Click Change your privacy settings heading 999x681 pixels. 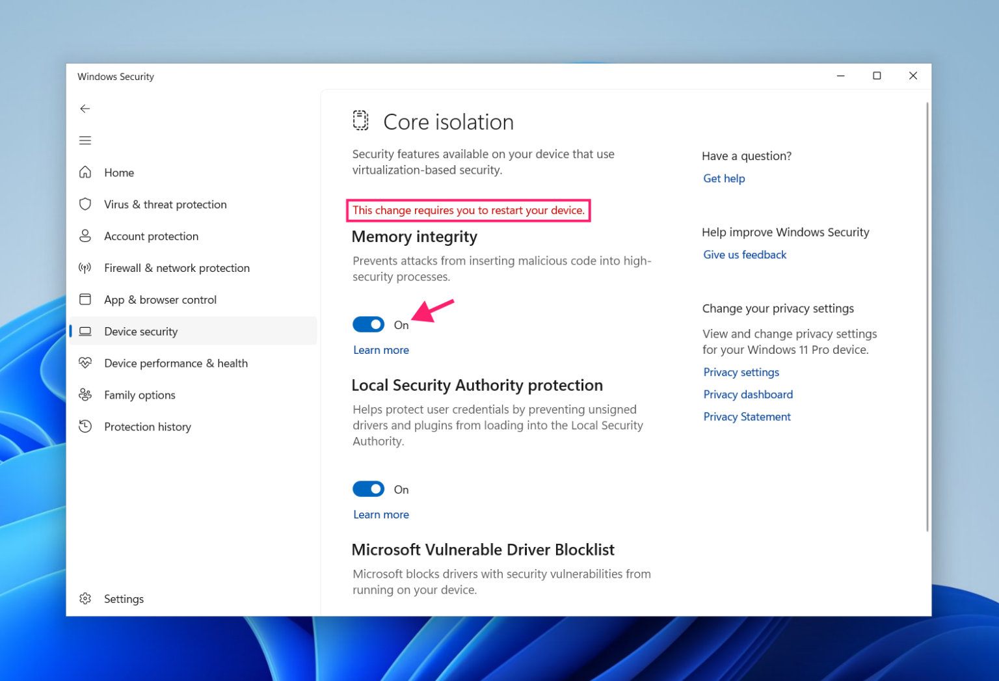pos(778,308)
